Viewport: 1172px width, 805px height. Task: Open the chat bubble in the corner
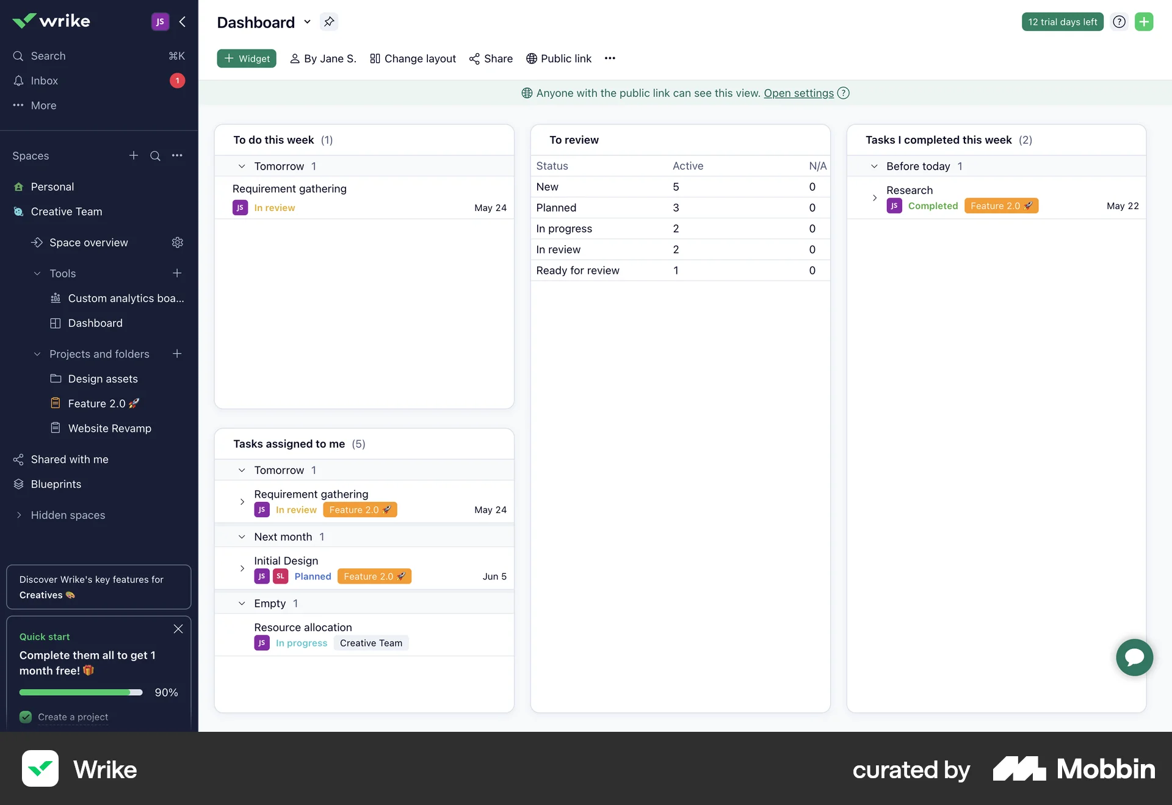[x=1134, y=657]
